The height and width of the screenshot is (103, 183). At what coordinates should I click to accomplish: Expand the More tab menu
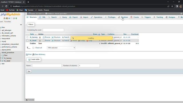click(x=180, y=17)
